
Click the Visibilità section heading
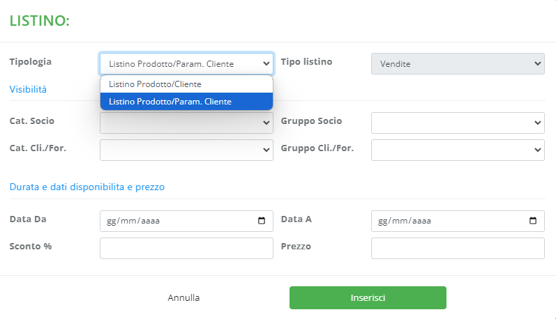pos(28,89)
